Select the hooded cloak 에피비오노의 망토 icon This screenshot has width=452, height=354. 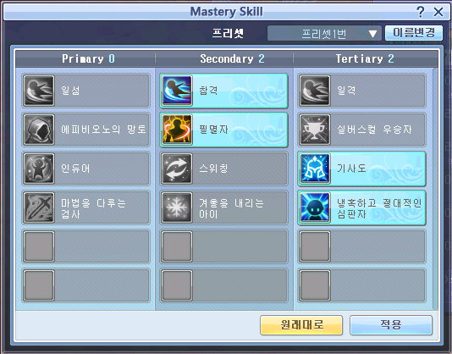pyautogui.click(x=39, y=130)
